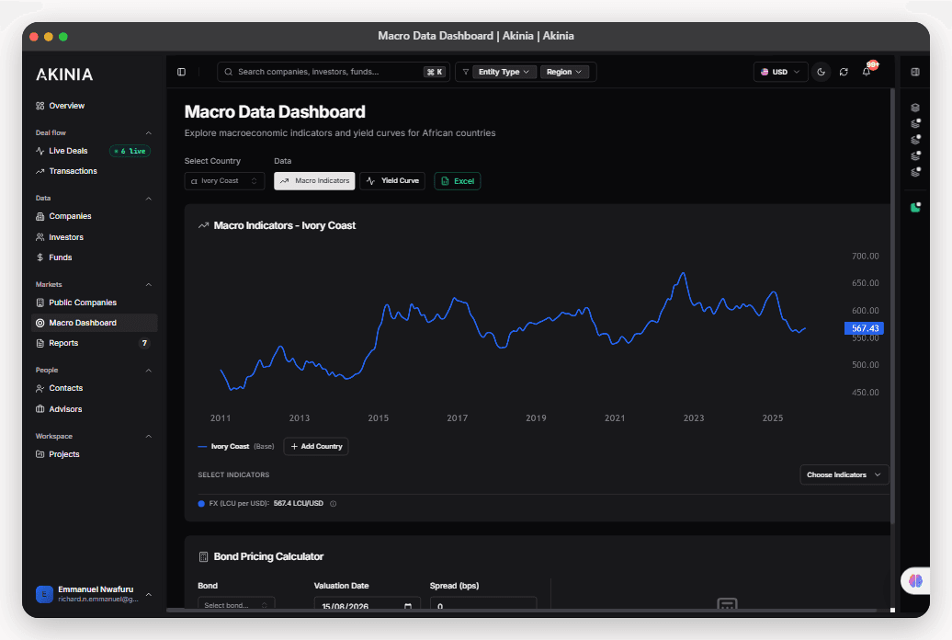Open the Region filter dropdown
952x640 pixels.
coord(564,72)
